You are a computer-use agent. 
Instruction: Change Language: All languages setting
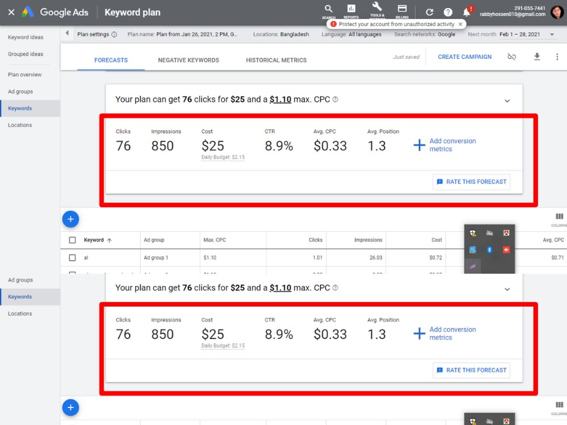pos(352,35)
